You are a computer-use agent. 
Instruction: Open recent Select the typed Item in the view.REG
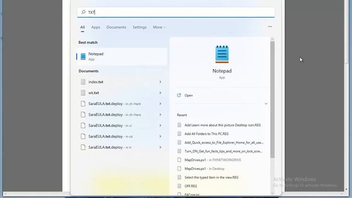pyautogui.click(x=211, y=177)
